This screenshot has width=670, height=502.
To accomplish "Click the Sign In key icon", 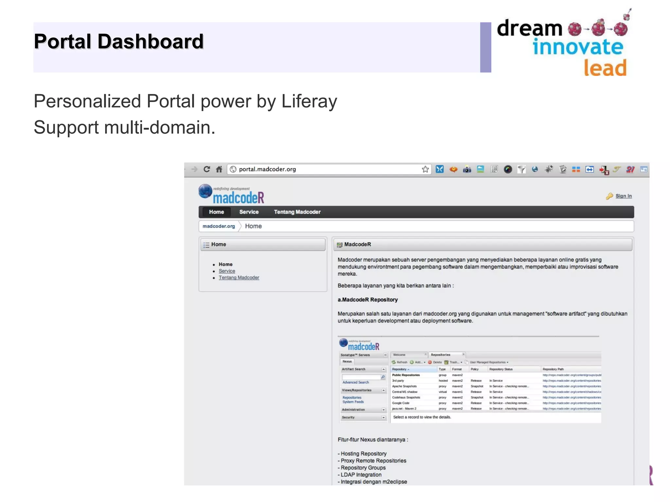I will 609,196.
